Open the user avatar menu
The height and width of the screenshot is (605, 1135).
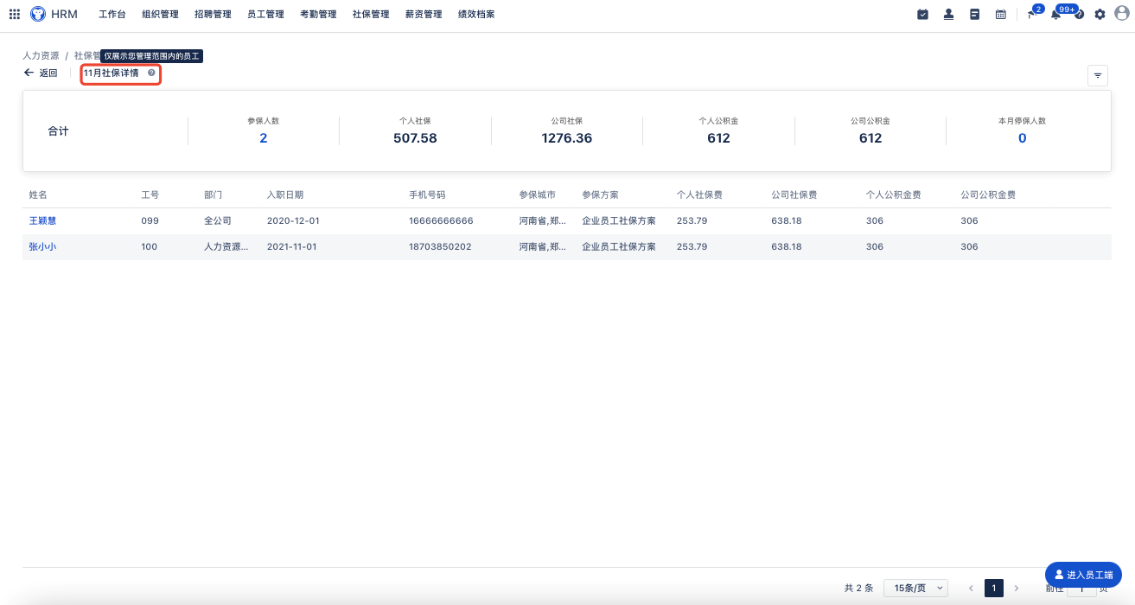(1122, 13)
